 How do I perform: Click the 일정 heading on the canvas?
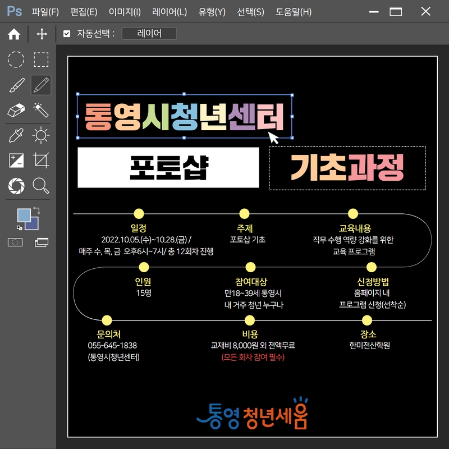coord(139,228)
